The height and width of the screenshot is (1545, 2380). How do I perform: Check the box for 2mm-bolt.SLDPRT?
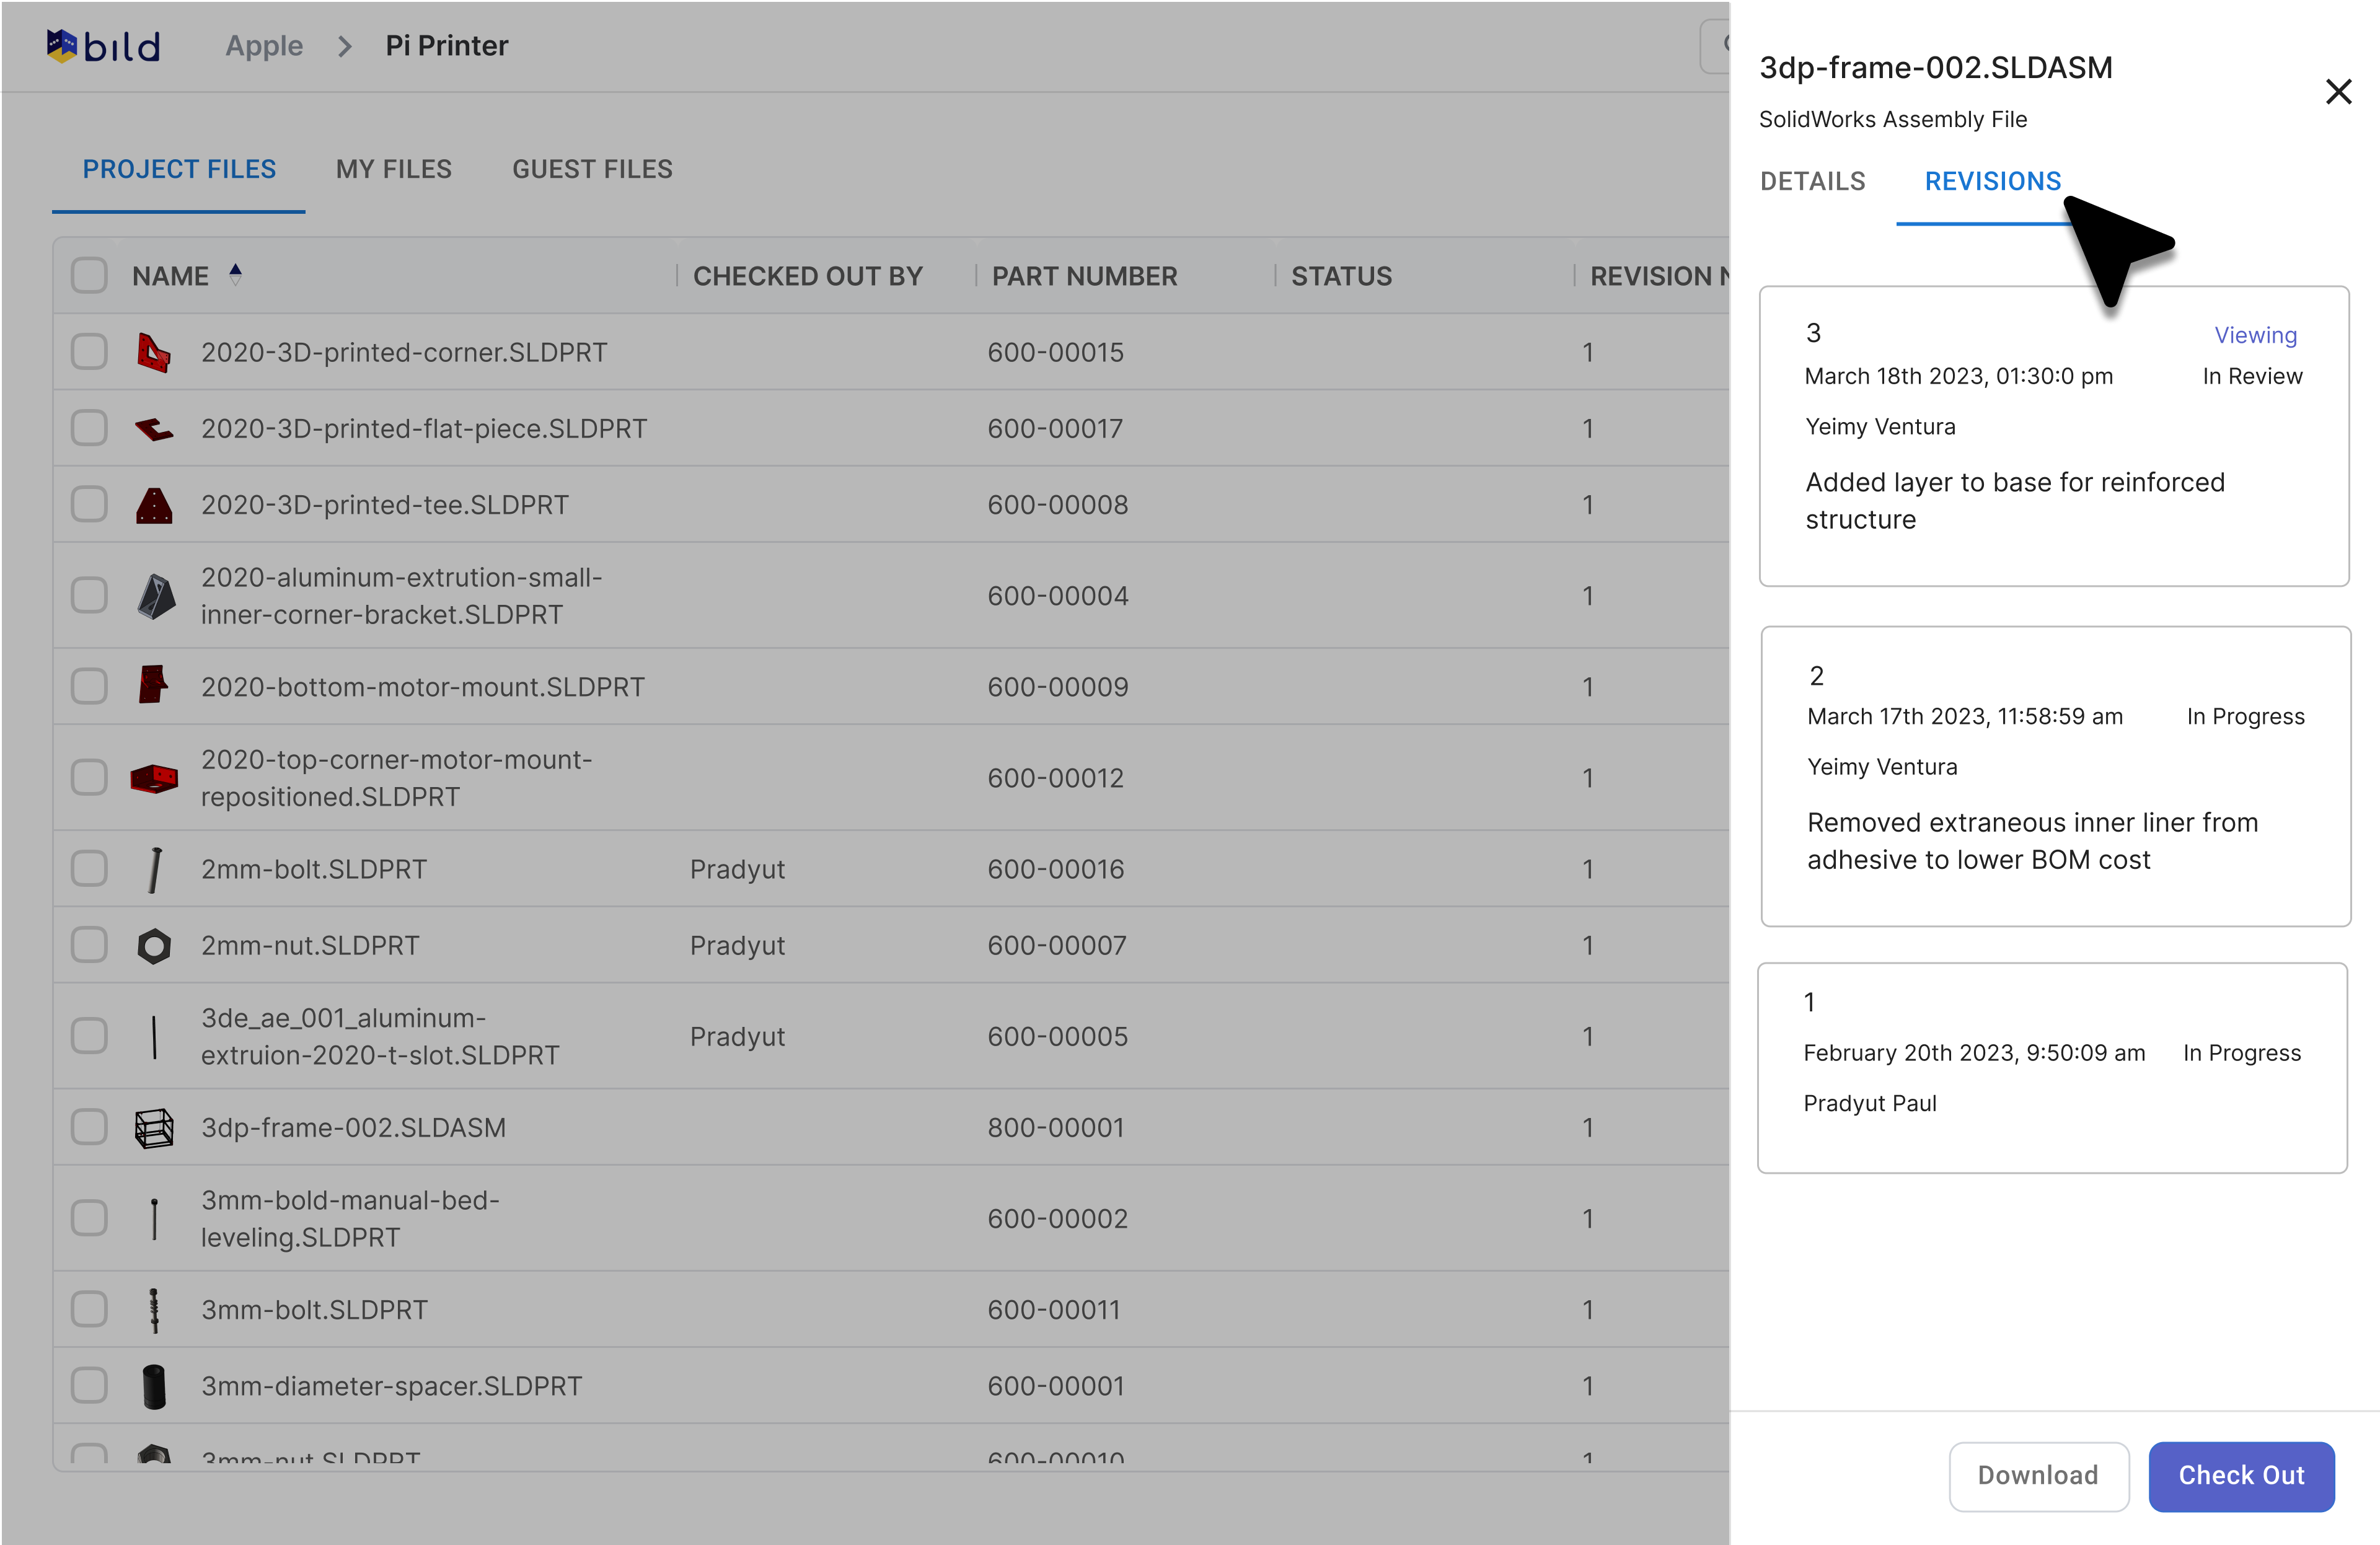pos(89,868)
